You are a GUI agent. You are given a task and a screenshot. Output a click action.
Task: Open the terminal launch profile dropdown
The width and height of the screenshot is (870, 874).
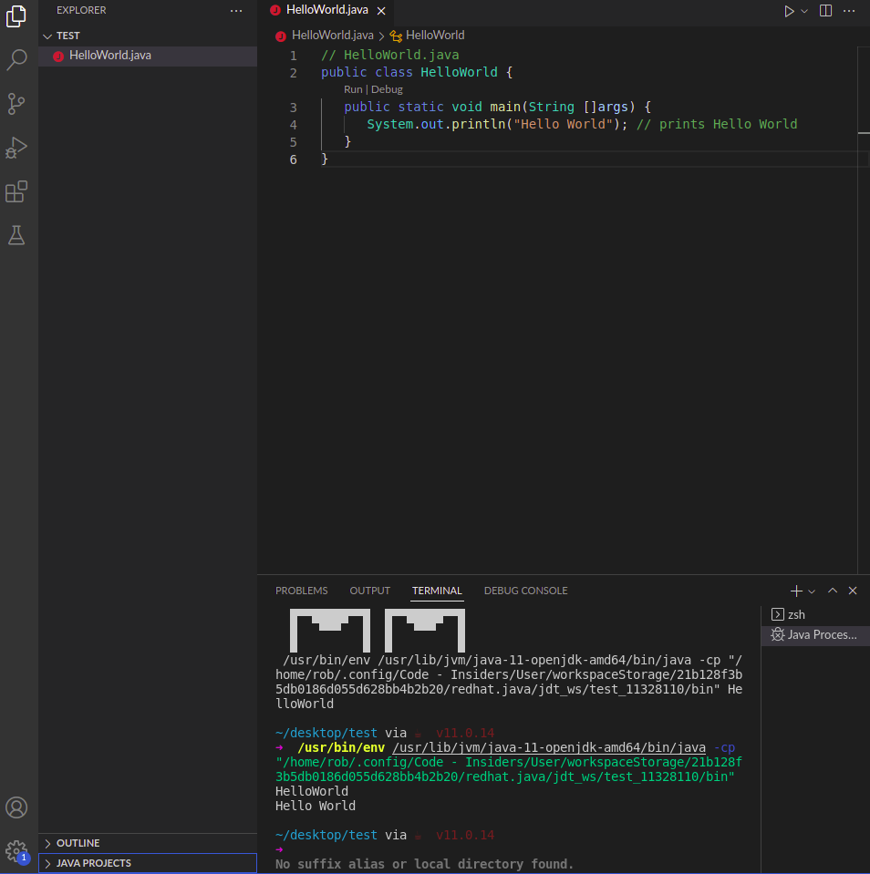(x=811, y=591)
